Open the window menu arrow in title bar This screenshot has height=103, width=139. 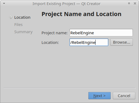pos(4,3)
